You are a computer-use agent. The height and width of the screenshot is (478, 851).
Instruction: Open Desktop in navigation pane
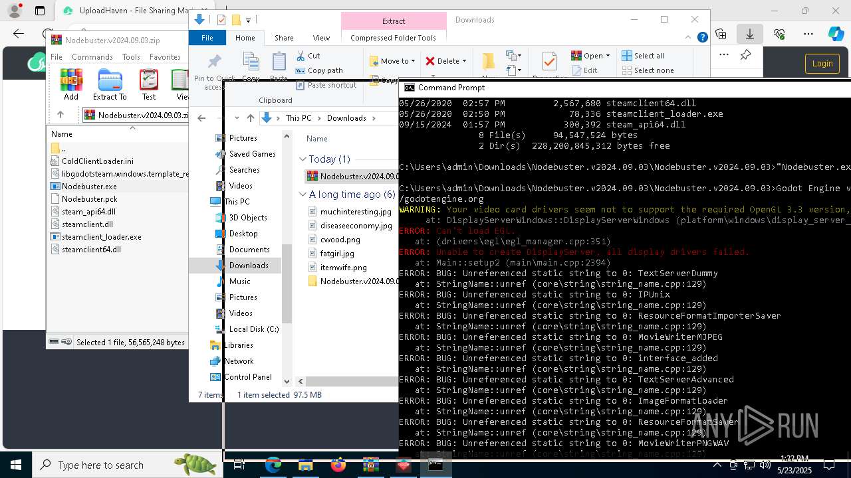click(237, 234)
